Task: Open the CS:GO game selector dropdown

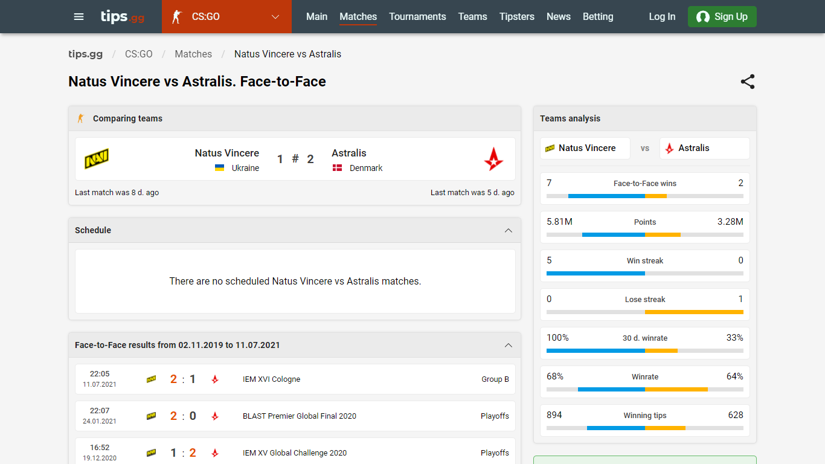Action: (226, 17)
